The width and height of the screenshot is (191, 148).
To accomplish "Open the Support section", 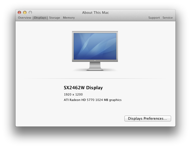I will coord(154,18).
